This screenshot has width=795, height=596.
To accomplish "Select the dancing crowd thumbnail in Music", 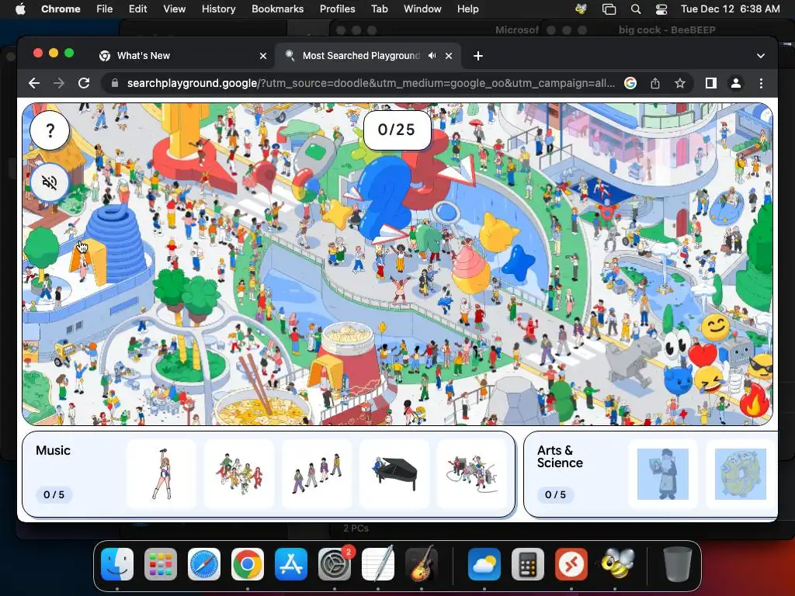I will (239, 474).
